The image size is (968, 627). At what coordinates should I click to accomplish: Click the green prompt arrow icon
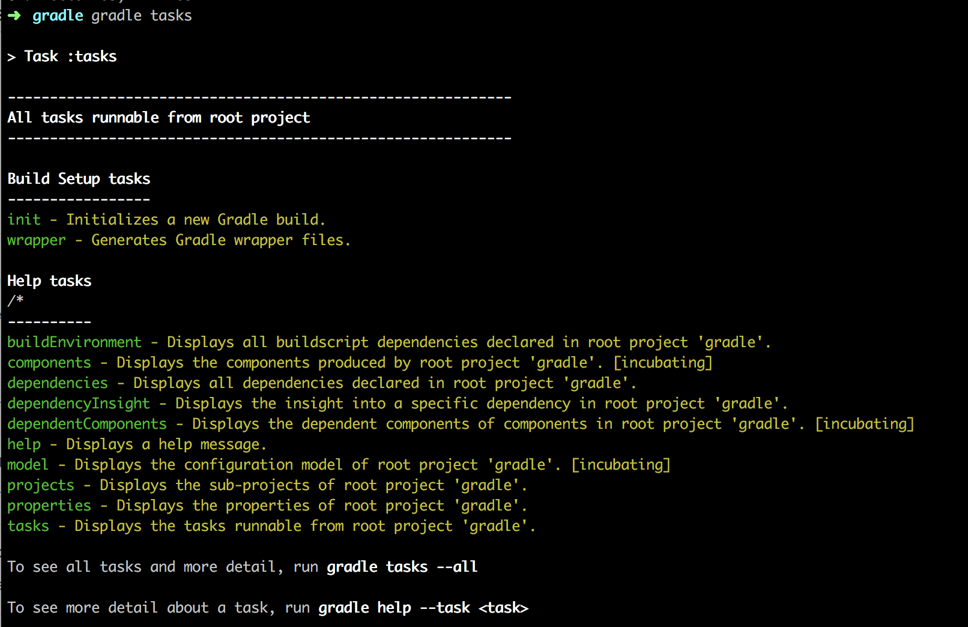click(x=14, y=16)
